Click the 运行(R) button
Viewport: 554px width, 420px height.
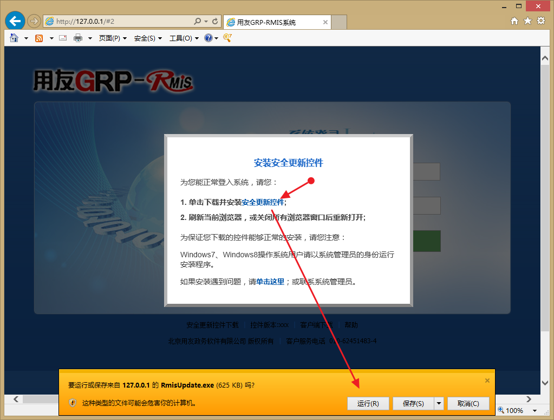pos(368,403)
